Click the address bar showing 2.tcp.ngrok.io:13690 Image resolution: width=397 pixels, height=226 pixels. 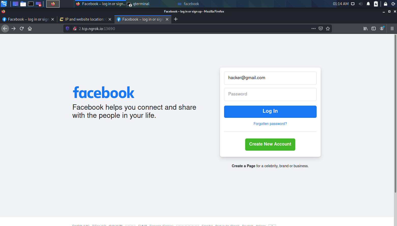194,29
